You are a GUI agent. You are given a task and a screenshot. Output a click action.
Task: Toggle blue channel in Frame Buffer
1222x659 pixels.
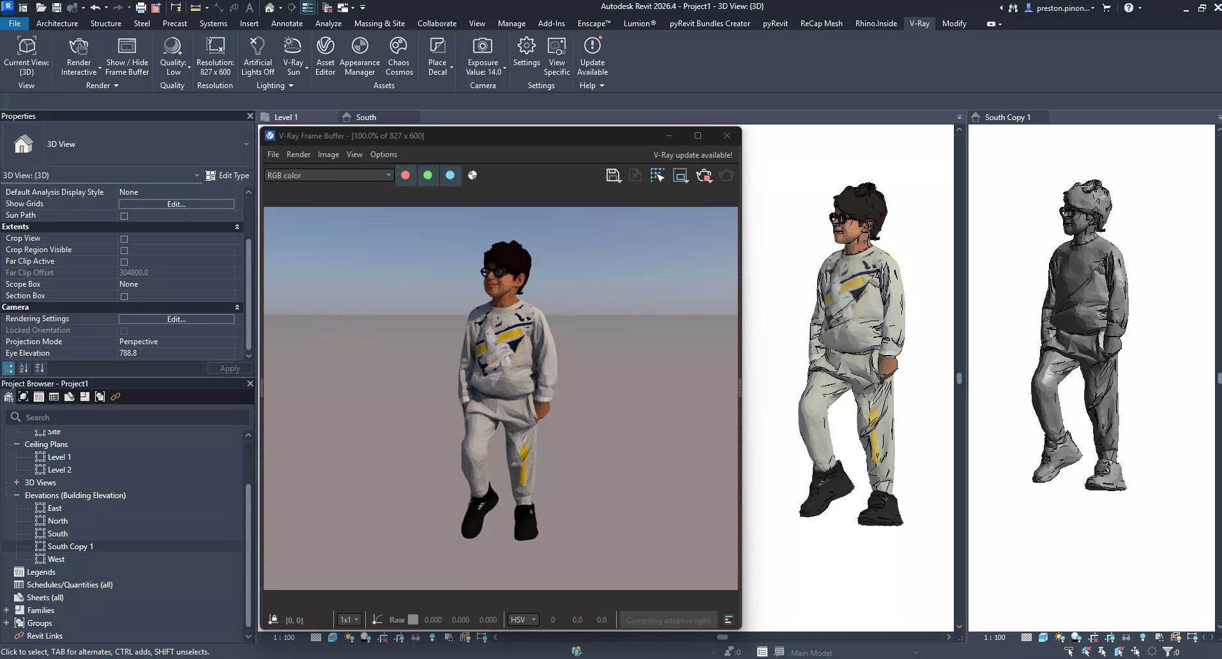(449, 175)
